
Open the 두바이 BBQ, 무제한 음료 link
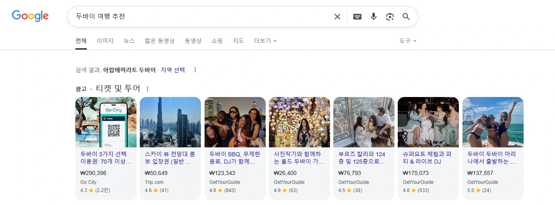[x=235, y=158]
